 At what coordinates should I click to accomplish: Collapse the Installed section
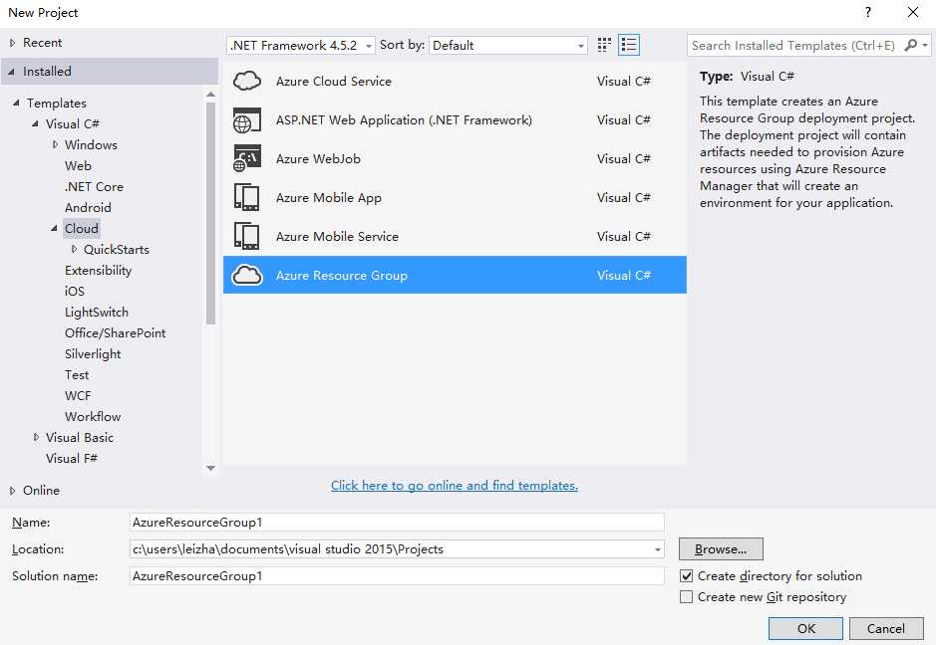[12, 71]
